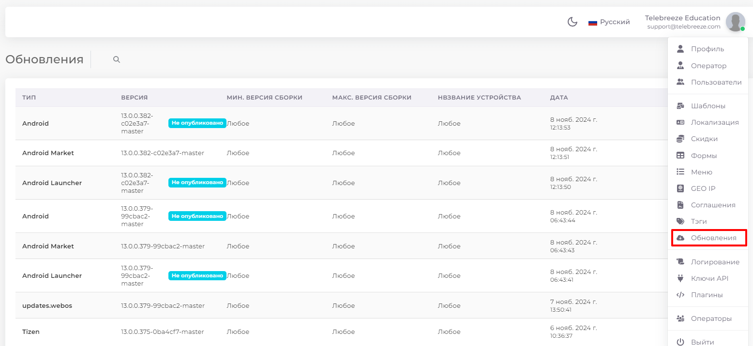Click the Скидки coins icon
The image size is (753, 346).
point(680,139)
